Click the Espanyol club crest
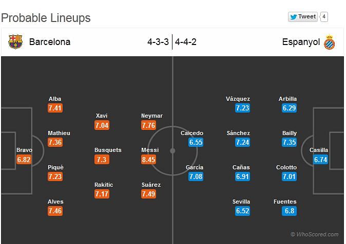Viewport: 346px width, 244px height. pos(329,42)
